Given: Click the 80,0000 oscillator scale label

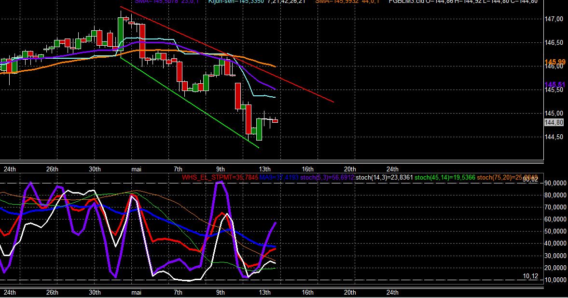Looking at the screenshot, I should click(555, 195).
